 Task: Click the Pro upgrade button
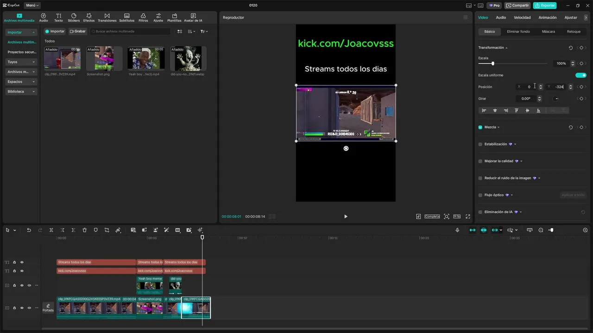tap(494, 6)
